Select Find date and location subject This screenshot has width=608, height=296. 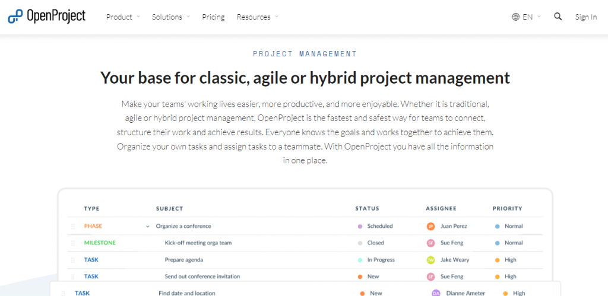click(x=187, y=293)
